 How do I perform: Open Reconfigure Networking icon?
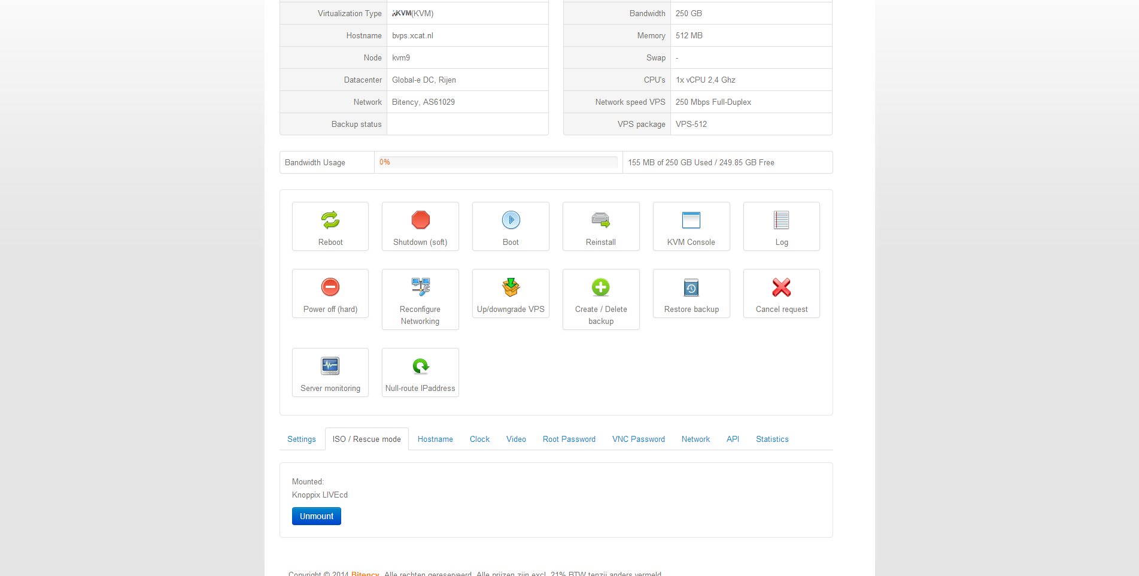[x=420, y=287]
